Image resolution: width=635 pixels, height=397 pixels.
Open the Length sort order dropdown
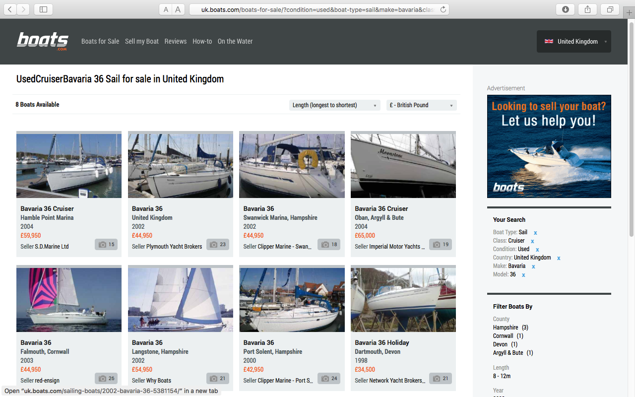point(335,105)
